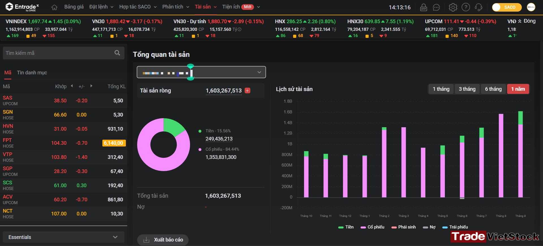Open the settings gear icon
The image size is (543, 246).
(453, 7)
